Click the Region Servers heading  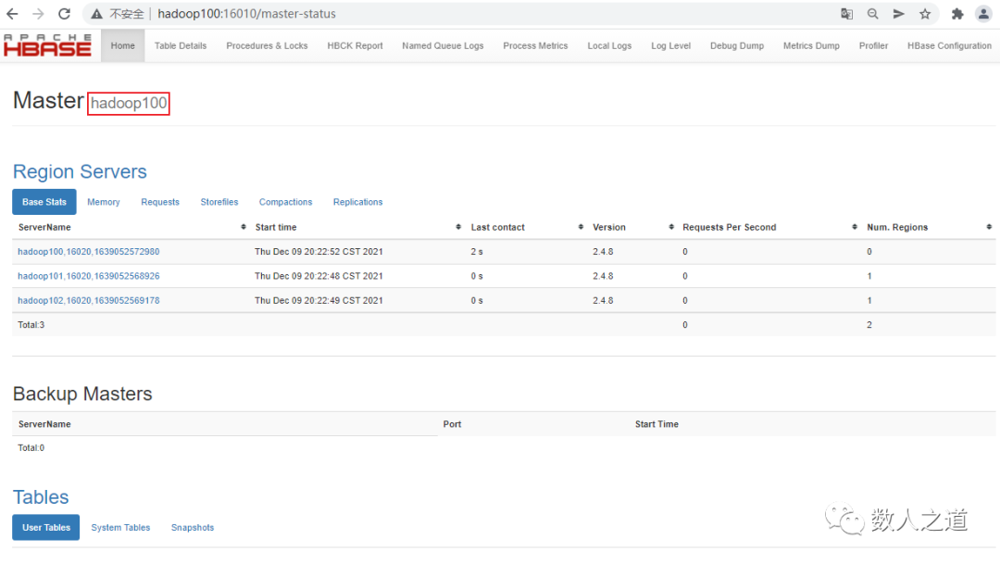[x=80, y=171]
